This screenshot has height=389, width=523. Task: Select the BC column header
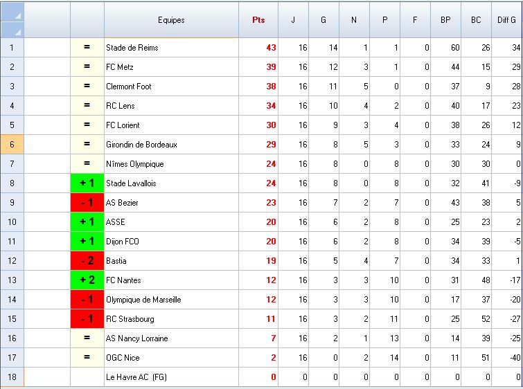pos(476,20)
